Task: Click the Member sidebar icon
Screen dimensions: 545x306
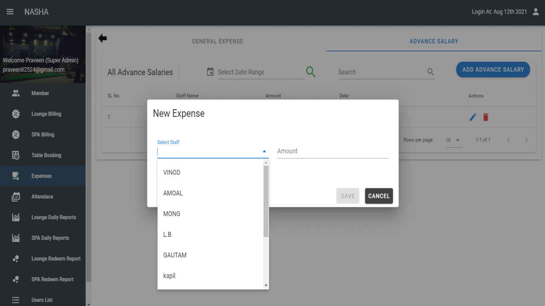Action: [x=16, y=93]
